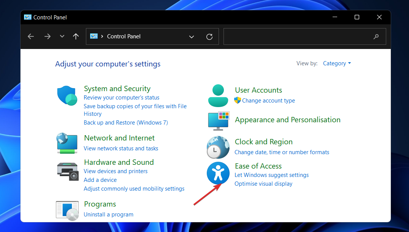Expand the recent locations chevron

tap(62, 36)
